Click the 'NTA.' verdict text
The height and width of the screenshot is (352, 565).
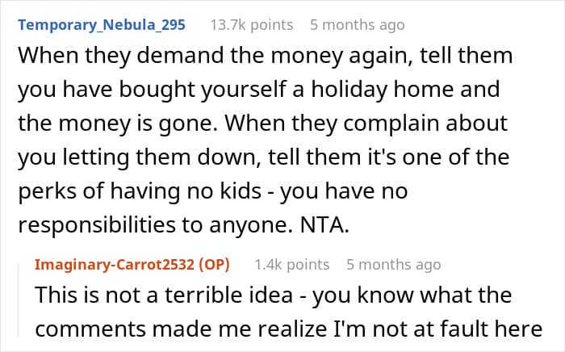click(x=324, y=224)
